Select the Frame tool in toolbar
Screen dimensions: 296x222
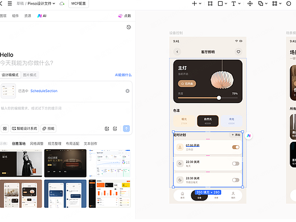point(210,3)
